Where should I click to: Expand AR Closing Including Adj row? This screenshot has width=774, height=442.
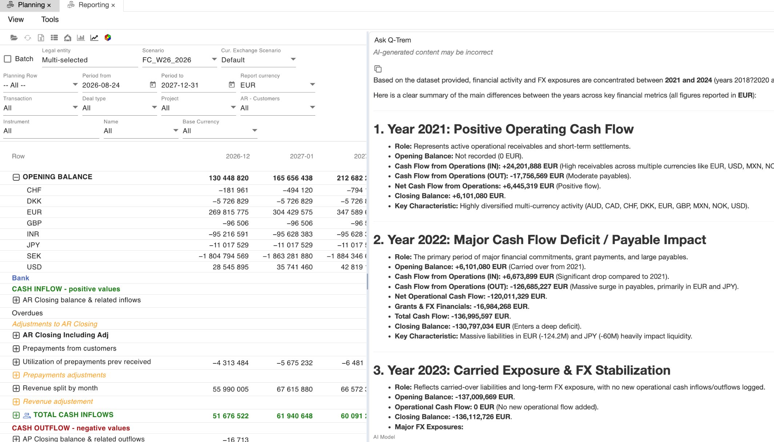(x=16, y=335)
